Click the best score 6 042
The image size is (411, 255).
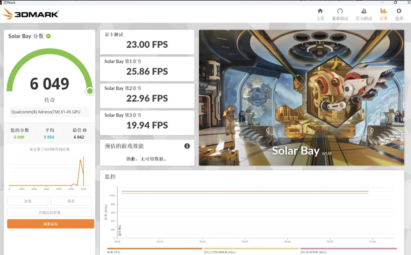[79, 137]
